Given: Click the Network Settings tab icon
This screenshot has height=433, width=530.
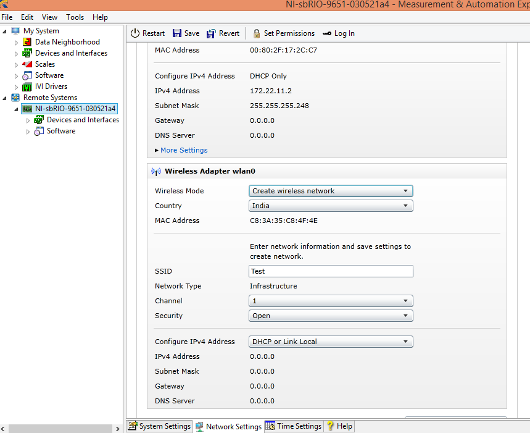Looking at the screenshot, I should [x=199, y=426].
